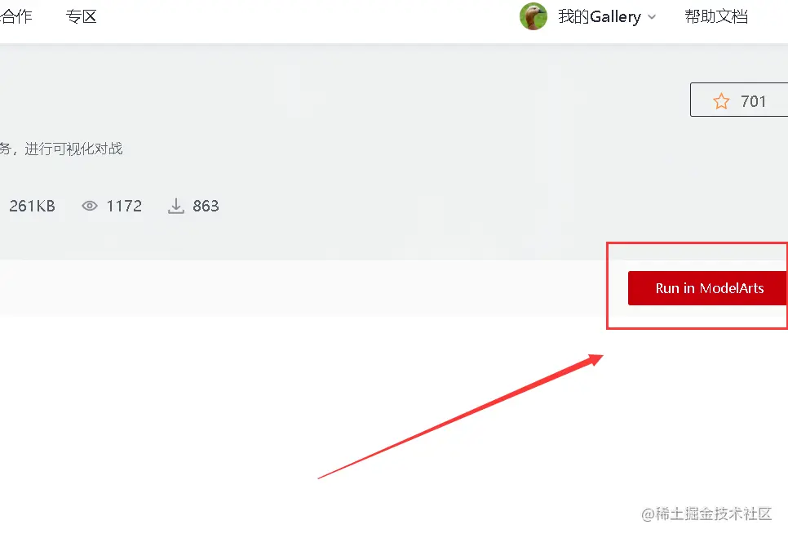Open the 我的Gallery menu label
This screenshot has height=538, width=788.
pyautogui.click(x=600, y=16)
